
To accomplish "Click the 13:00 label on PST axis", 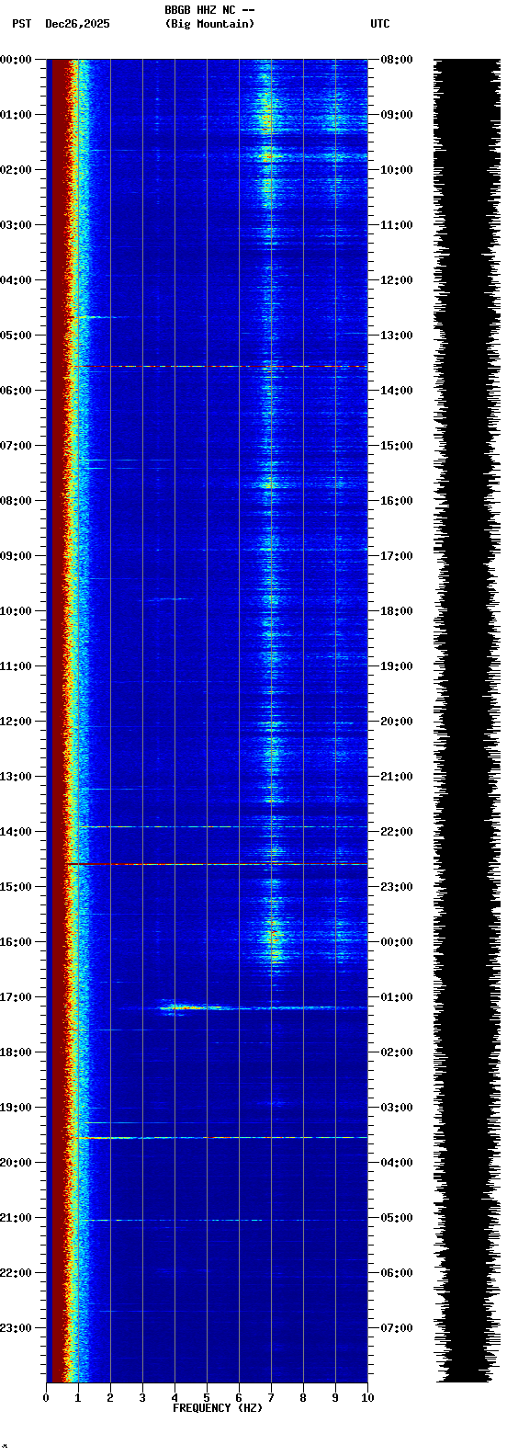I will click(17, 777).
